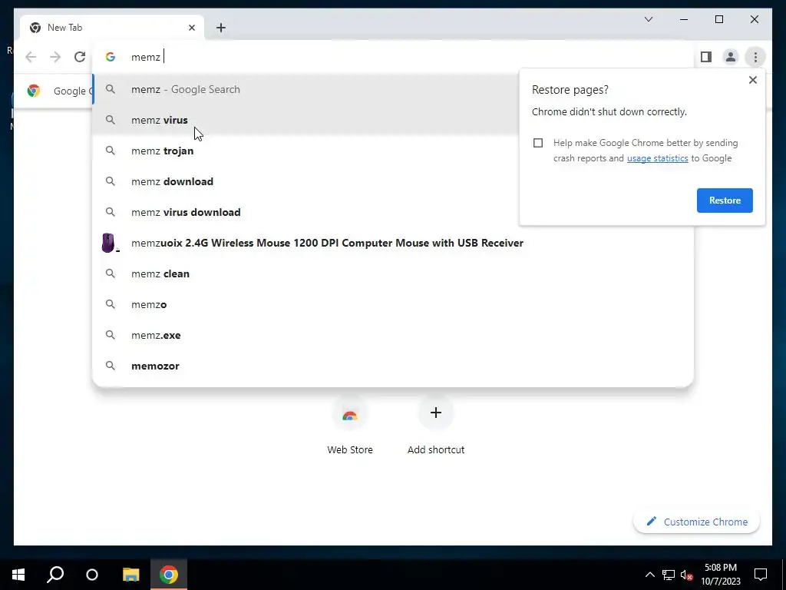Image resolution: width=786 pixels, height=590 pixels.
Task: Close the New Tab tab
Action: coord(191,28)
